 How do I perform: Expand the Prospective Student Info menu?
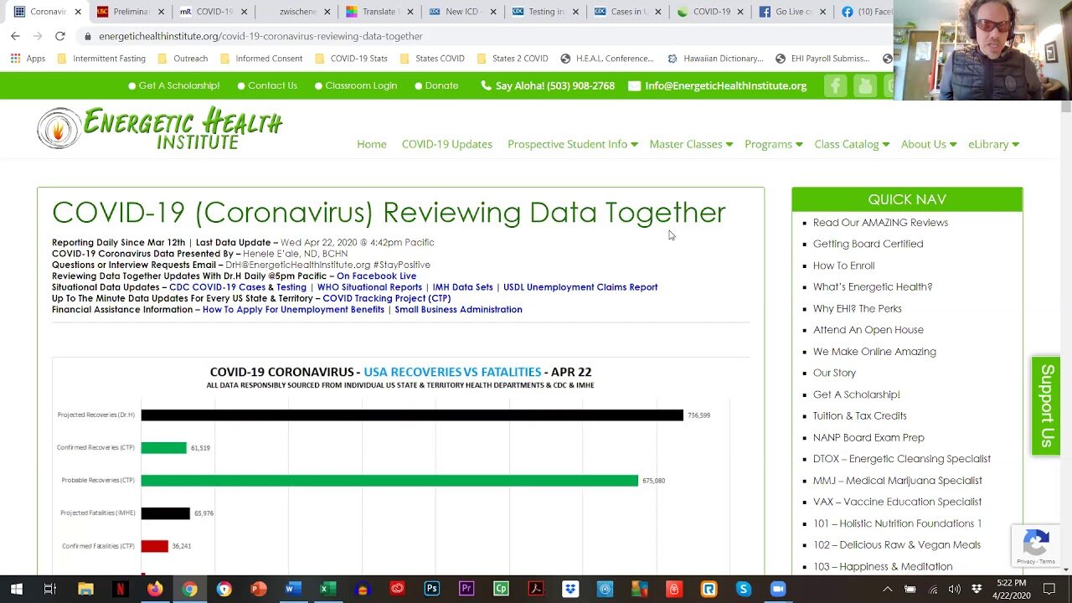click(573, 144)
